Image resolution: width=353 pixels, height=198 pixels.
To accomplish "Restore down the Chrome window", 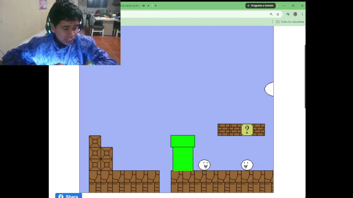I will click(293, 5).
